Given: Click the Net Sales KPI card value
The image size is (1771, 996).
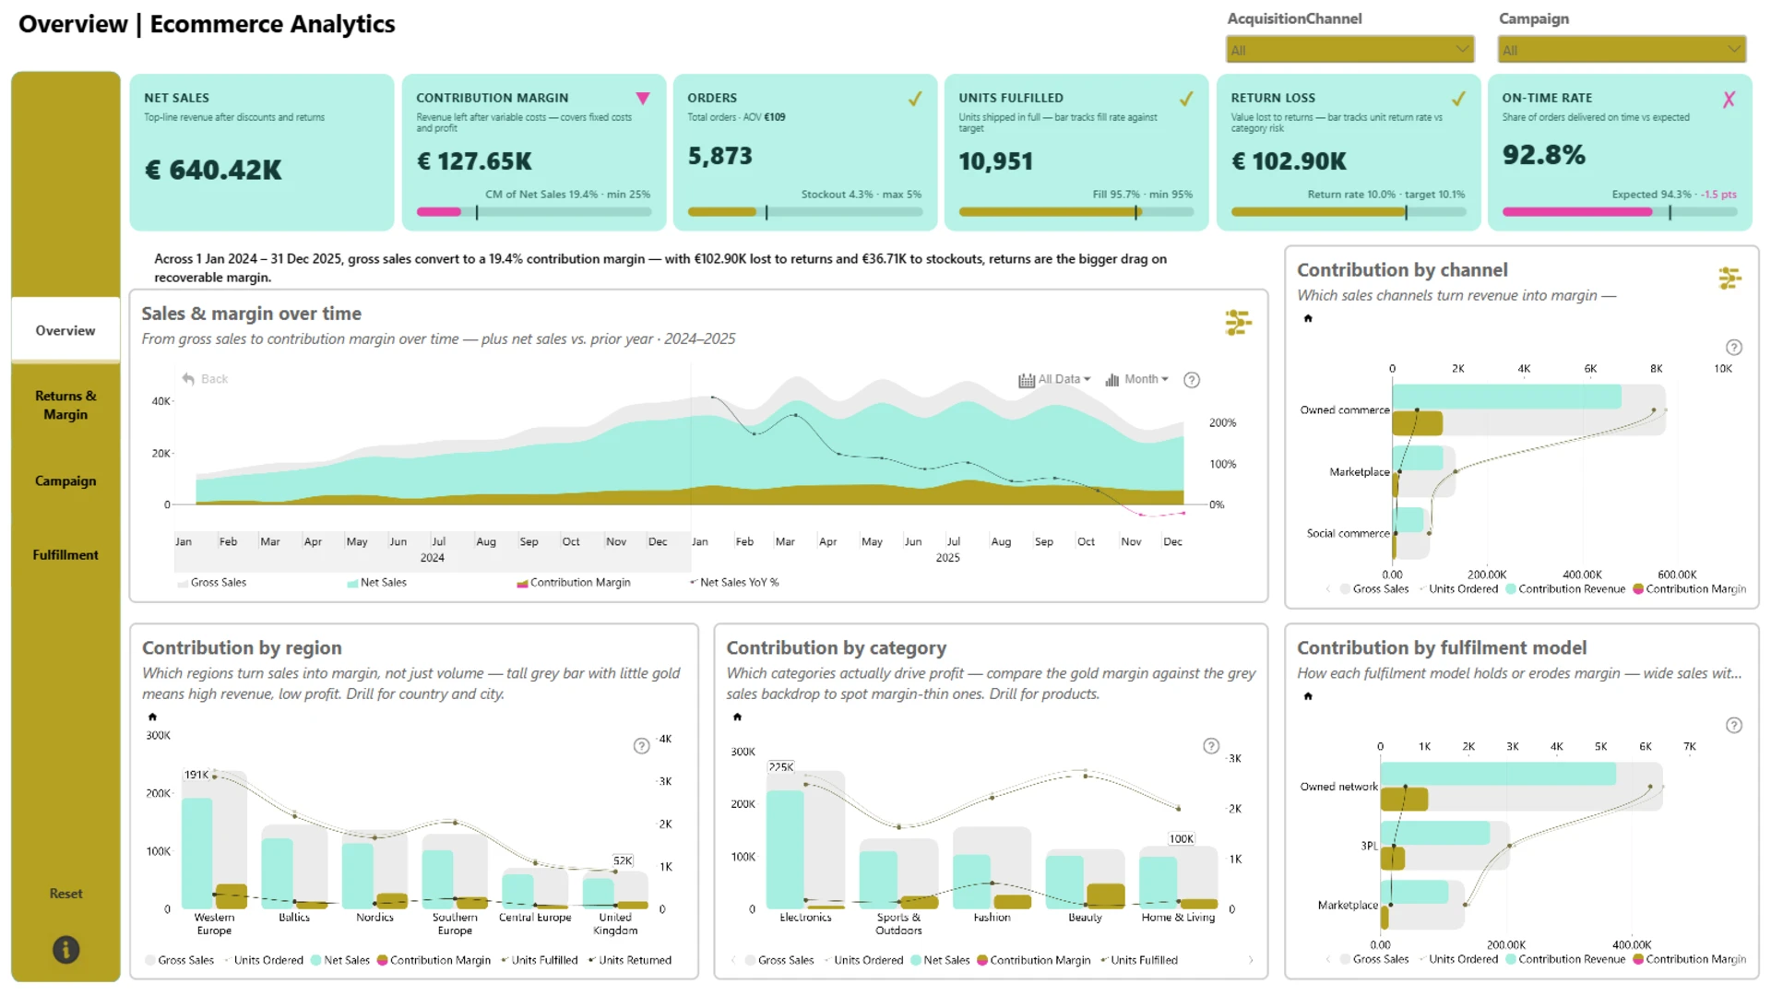Looking at the screenshot, I should click(213, 171).
